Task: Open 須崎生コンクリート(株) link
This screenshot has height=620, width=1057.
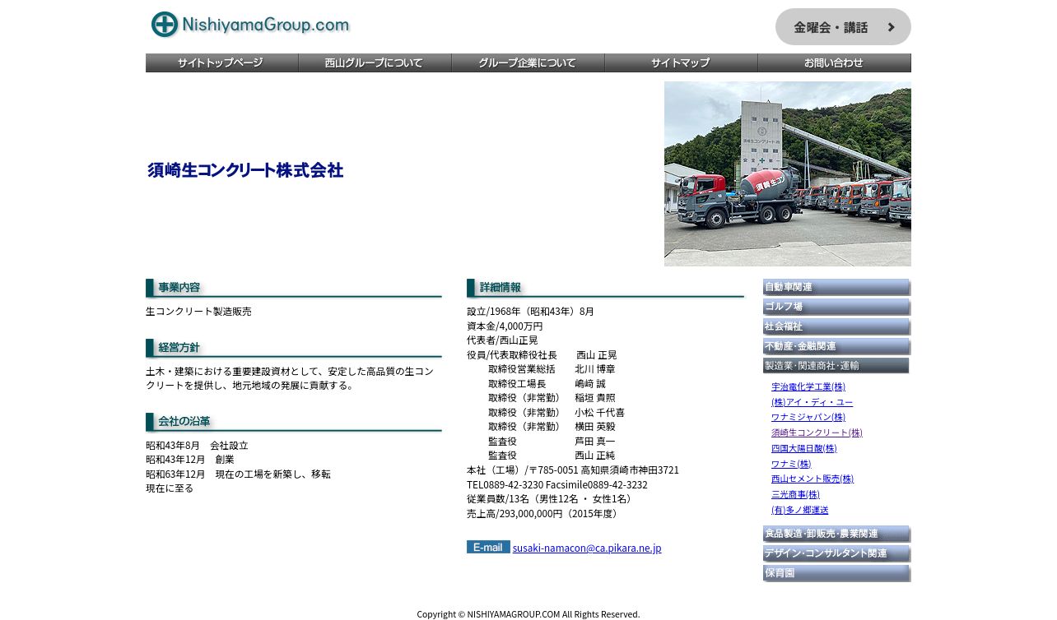Action: [817, 433]
